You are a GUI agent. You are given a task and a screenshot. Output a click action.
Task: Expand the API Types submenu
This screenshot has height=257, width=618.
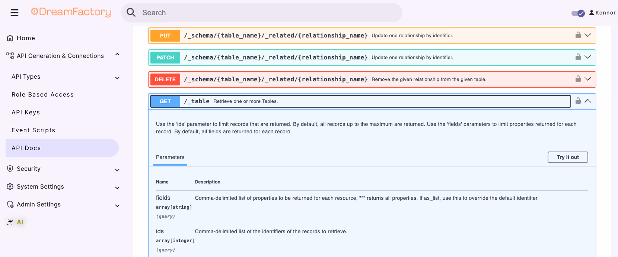(x=117, y=78)
